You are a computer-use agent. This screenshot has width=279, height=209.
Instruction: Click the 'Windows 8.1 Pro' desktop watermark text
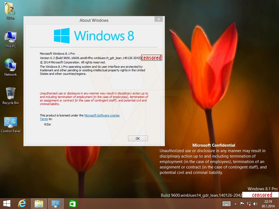[x=262, y=189]
